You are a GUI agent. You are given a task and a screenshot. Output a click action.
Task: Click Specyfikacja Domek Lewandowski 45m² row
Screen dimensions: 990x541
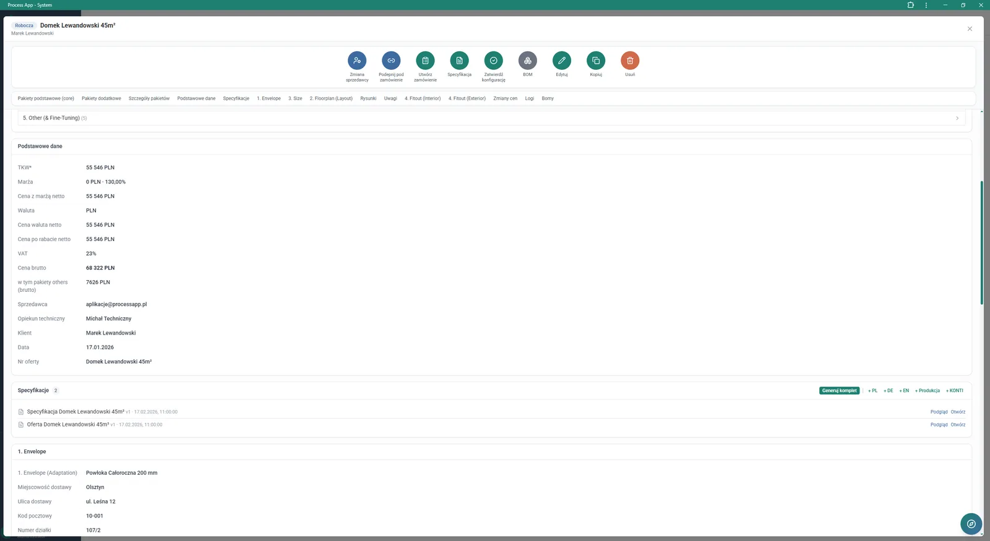492,412
